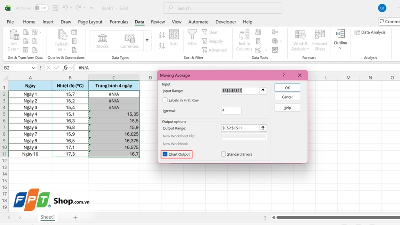Expand the What-If Analysis dropdown
Screen dimensions: 400x225
point(300,49)
